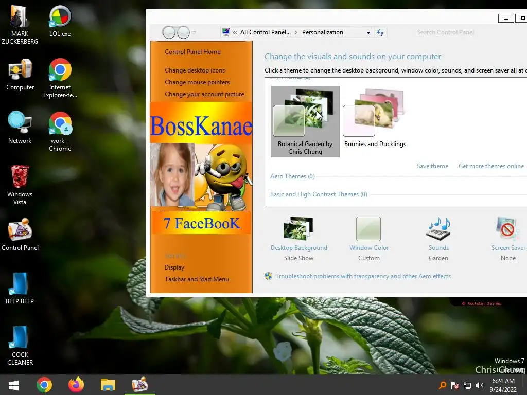Select the Internet Explorer-fe... Chrome shortcut

click(x=60, y=78)
